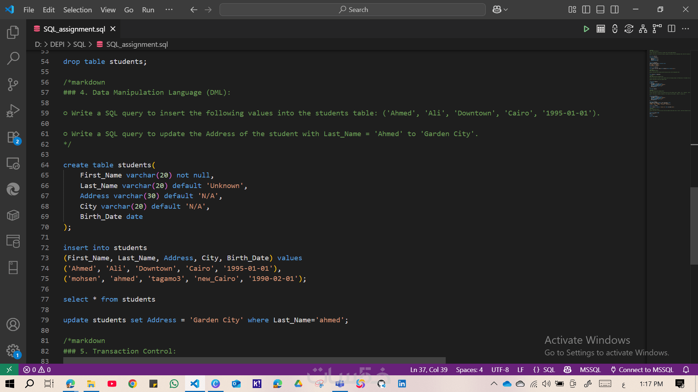The image size is (698, 392).
Task: Click Connect to MSSQL in the status bar
Action: tap(642, 369)
